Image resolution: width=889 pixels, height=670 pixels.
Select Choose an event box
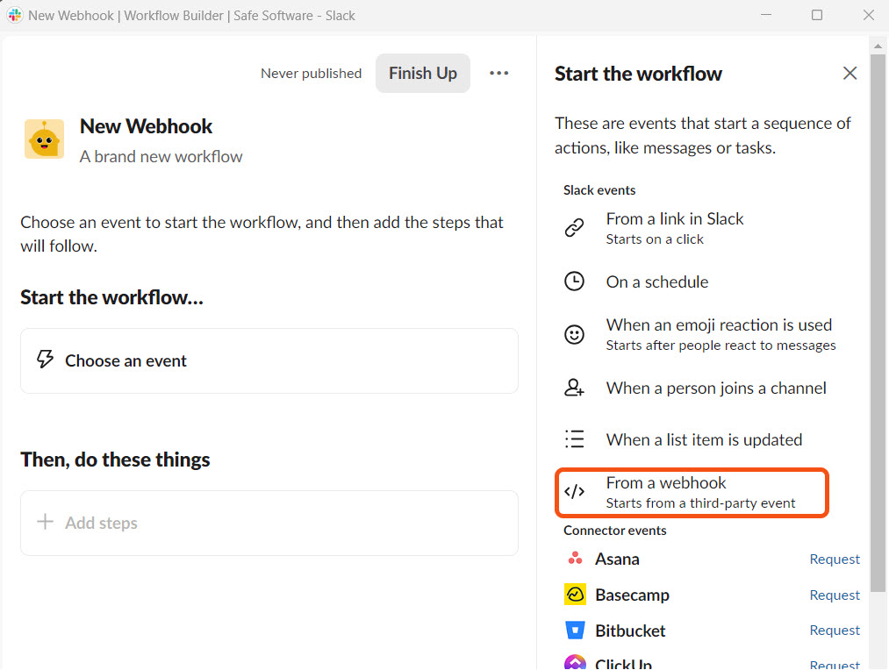[269, 360]
